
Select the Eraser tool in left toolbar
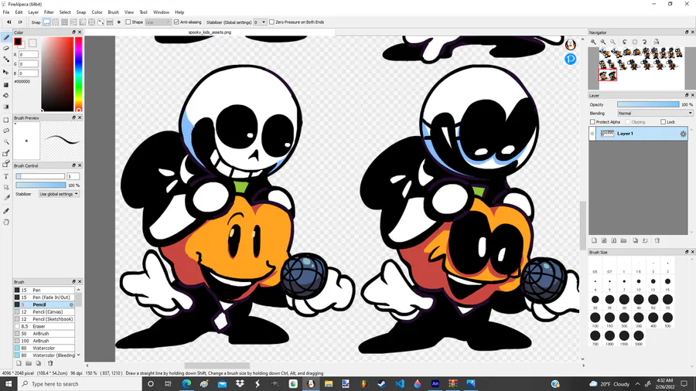6,49
